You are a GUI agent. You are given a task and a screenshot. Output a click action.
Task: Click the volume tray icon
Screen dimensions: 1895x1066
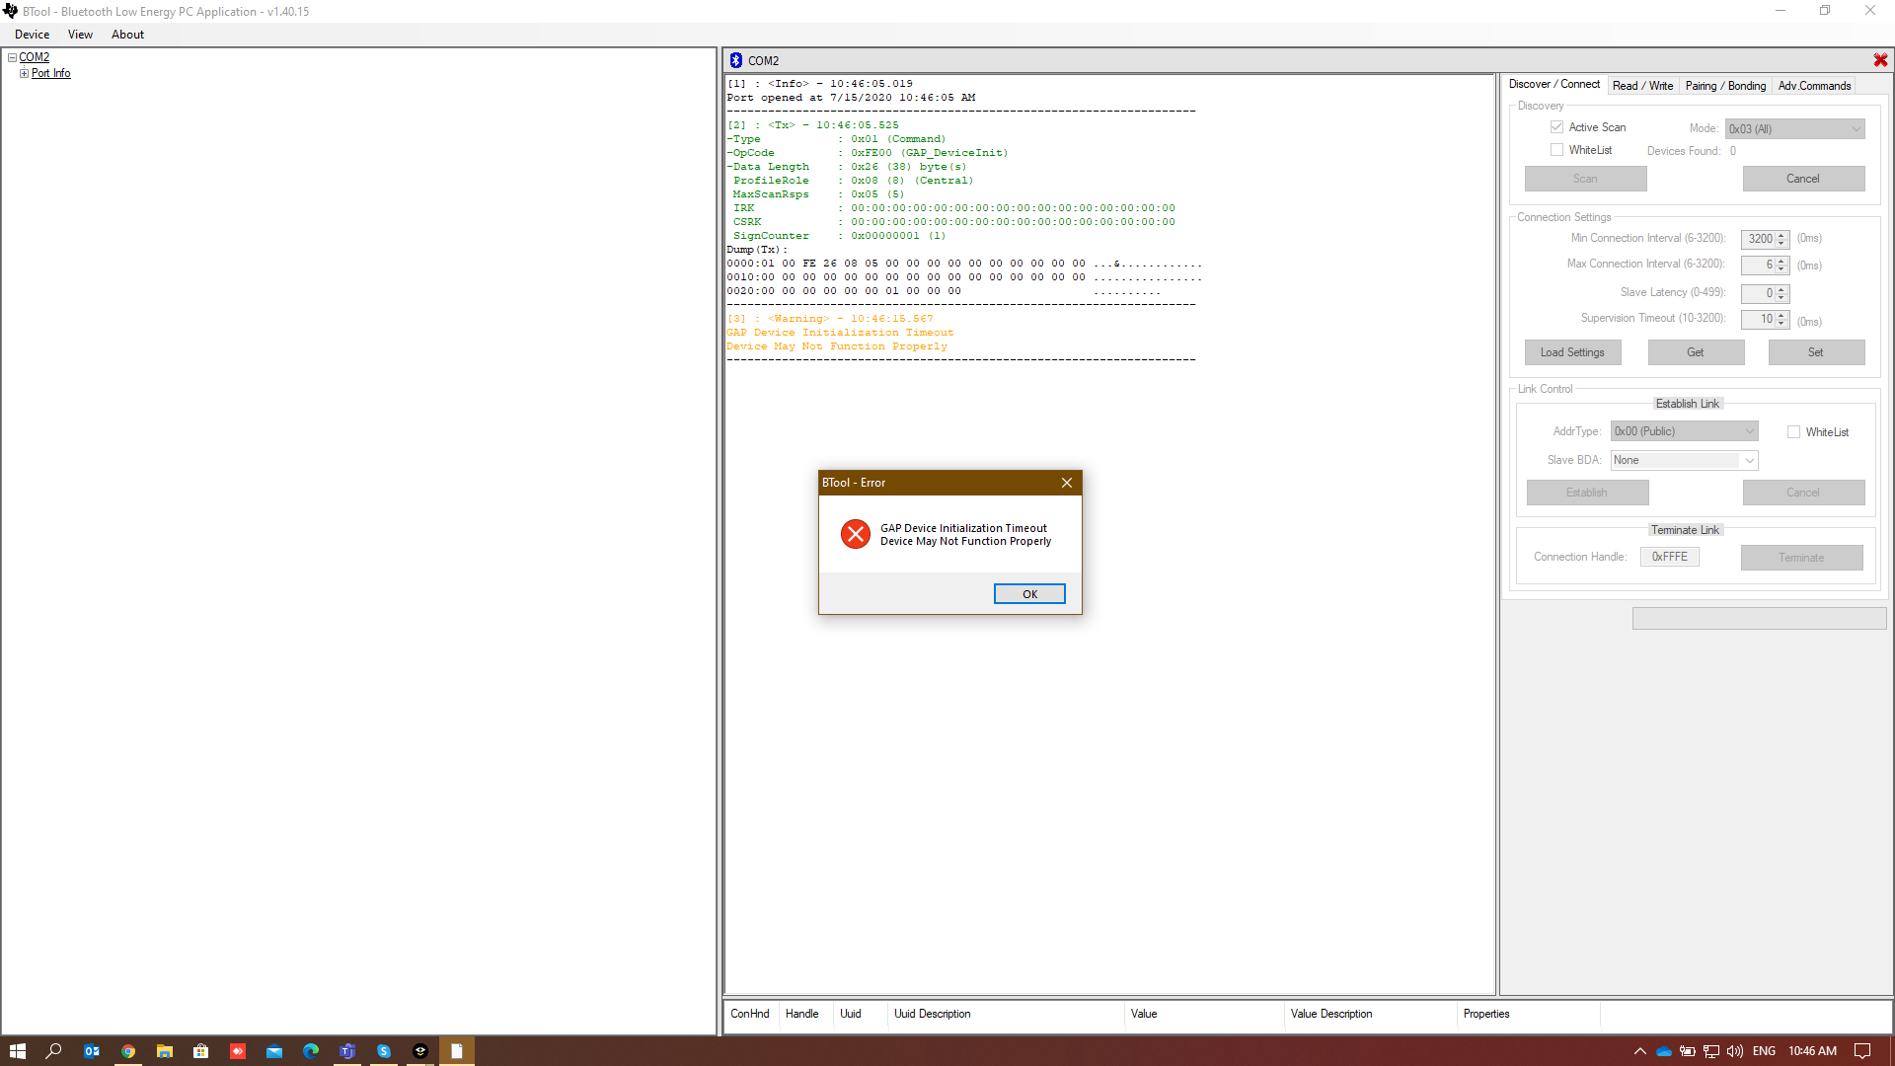1735,1051
